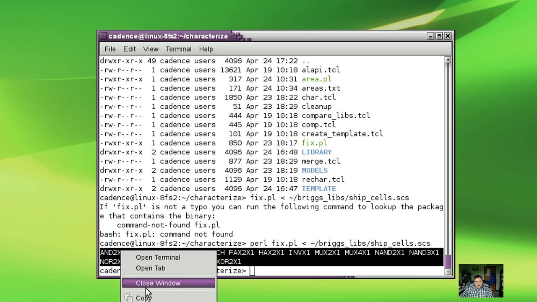
Task: Click the LIBRARY directory name
Action: (317, 152)
